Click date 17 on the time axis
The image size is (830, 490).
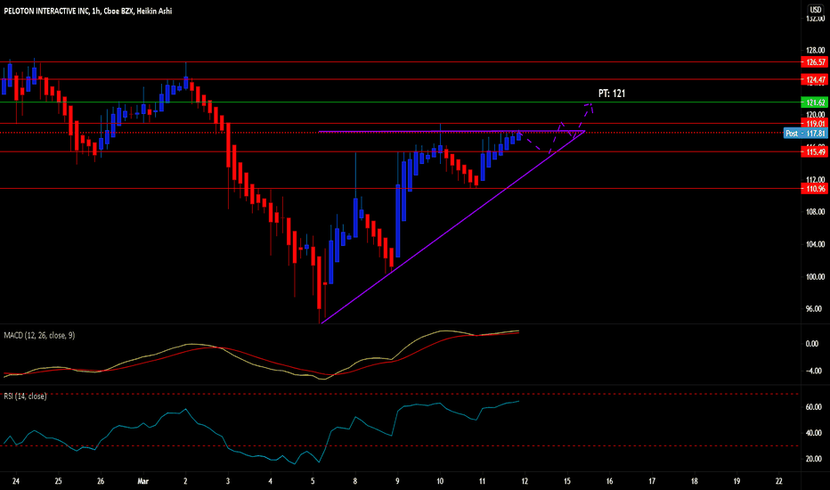pos(652,481)
